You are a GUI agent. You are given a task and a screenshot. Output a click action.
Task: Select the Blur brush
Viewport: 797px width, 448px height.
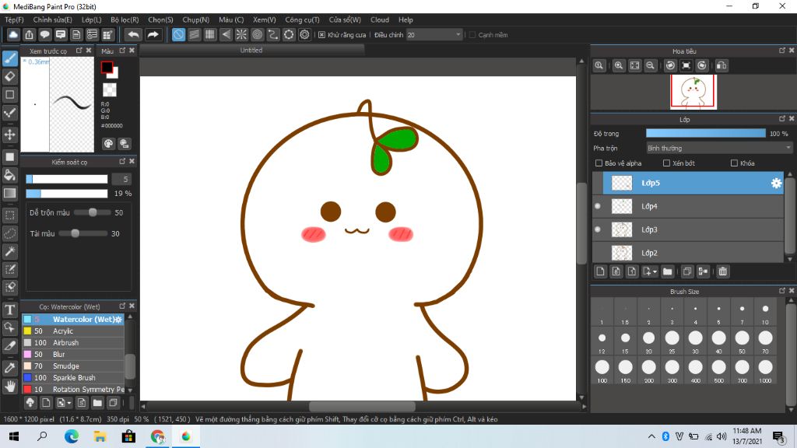coord(72,355)
